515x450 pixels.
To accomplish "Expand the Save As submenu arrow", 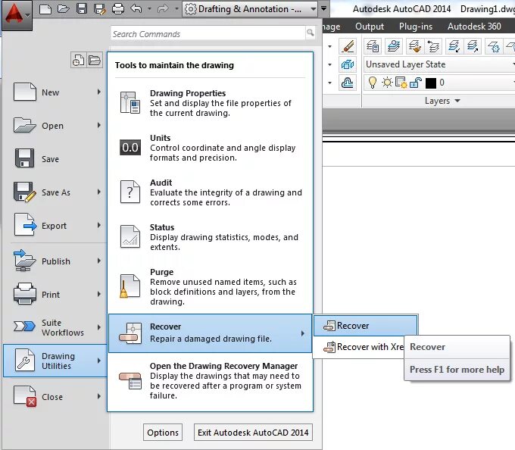I will [x=99, y=192].
